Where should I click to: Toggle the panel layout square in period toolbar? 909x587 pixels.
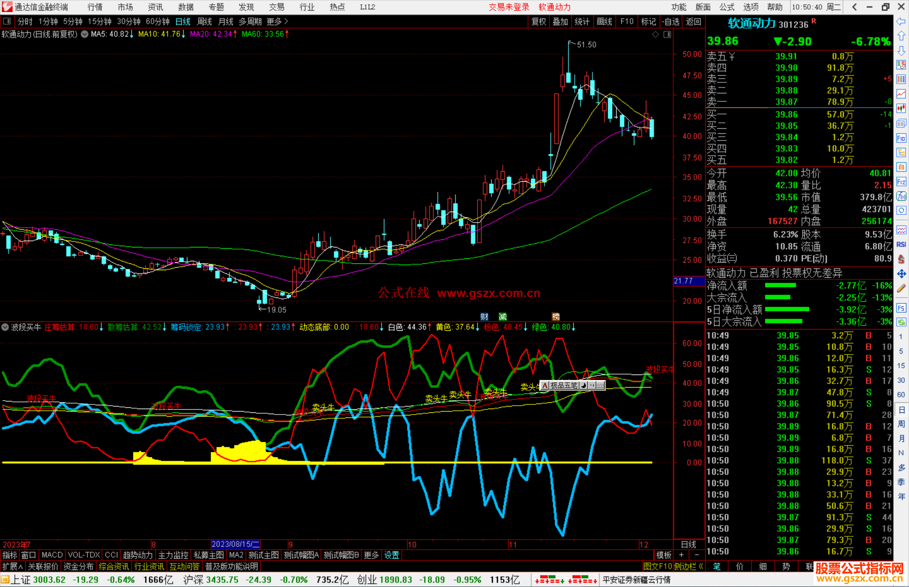pos(7,21)
